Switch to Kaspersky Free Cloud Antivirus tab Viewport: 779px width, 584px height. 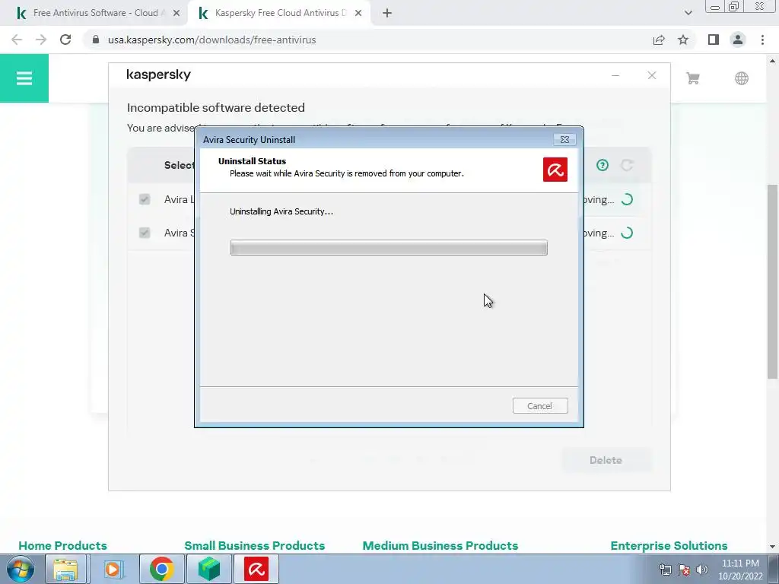[x=281, y=14]
